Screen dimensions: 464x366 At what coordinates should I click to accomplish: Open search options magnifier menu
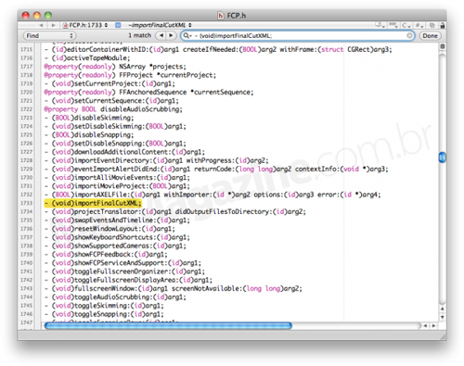tap(187, 36)
